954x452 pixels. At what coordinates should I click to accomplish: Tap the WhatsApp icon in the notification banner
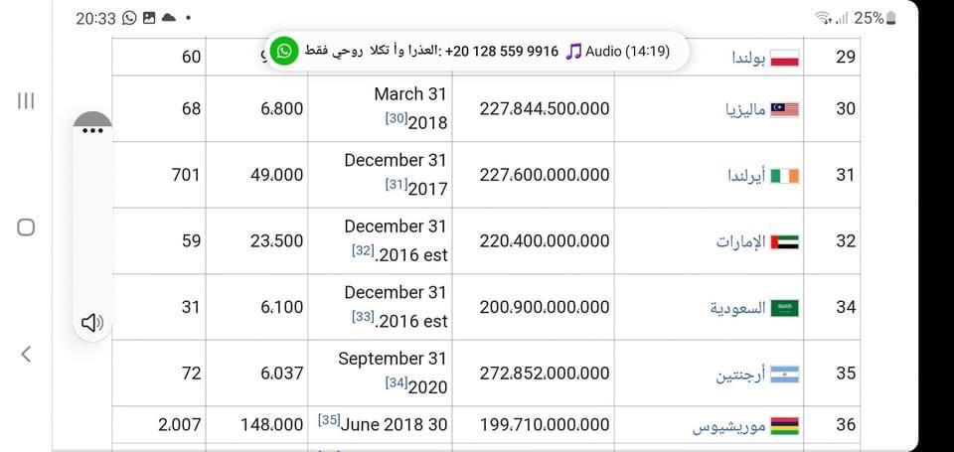(284, 51)
